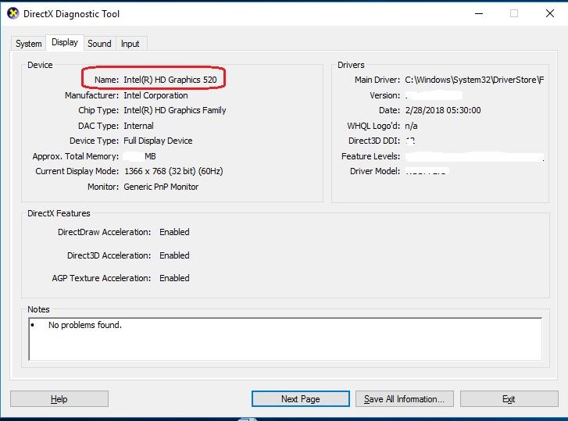Click AGP Texture Acceleration 'Enabled' status

pos(174,278)
